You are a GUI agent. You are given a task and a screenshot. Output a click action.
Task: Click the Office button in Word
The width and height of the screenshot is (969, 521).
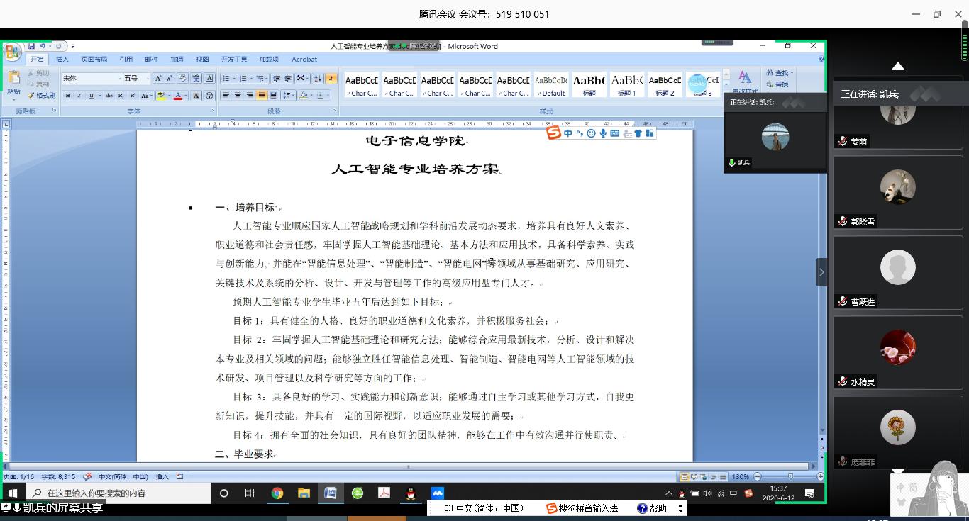[x=12, y=52]
